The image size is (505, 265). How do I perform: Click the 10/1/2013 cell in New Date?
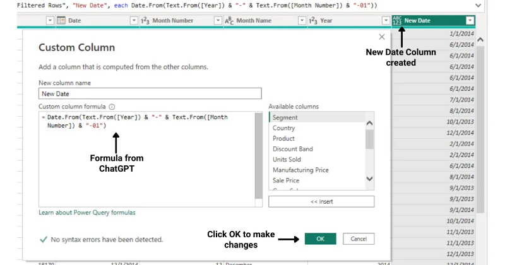434,122
